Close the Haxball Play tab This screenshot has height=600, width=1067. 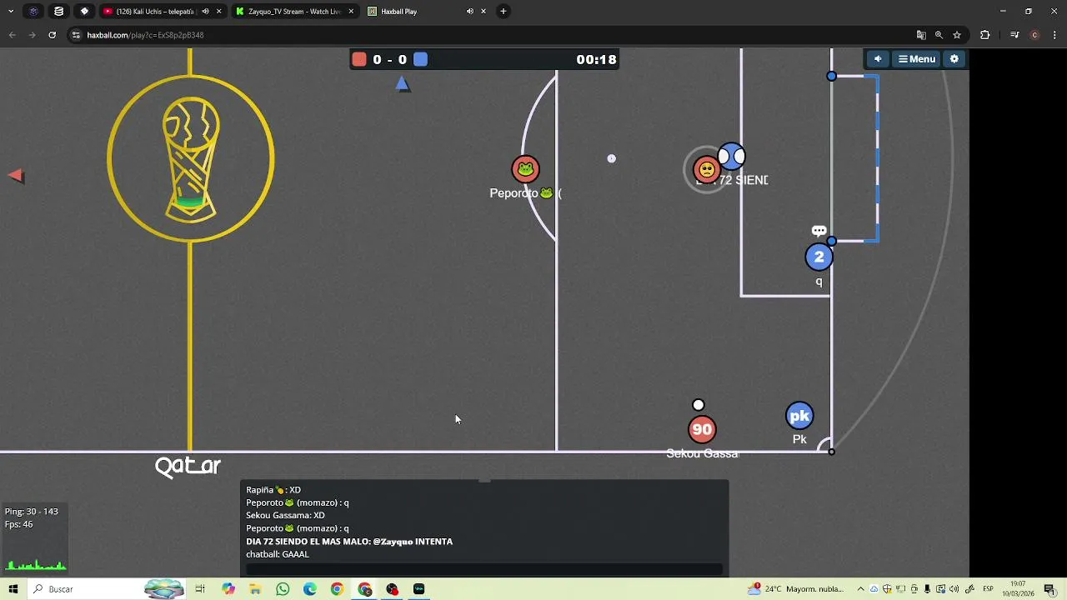(483, 12)
